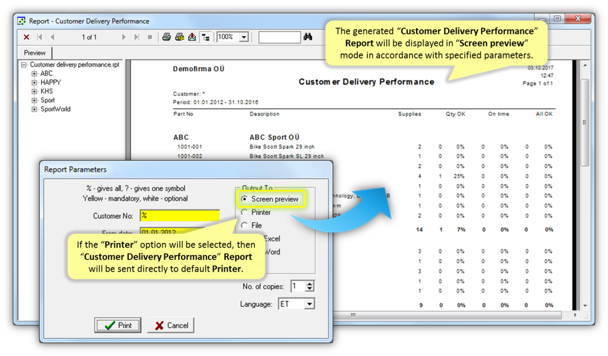This screenshot has width=608, height=356.
Task: Open printer setup from the toolbar
Action: point(179,37)
